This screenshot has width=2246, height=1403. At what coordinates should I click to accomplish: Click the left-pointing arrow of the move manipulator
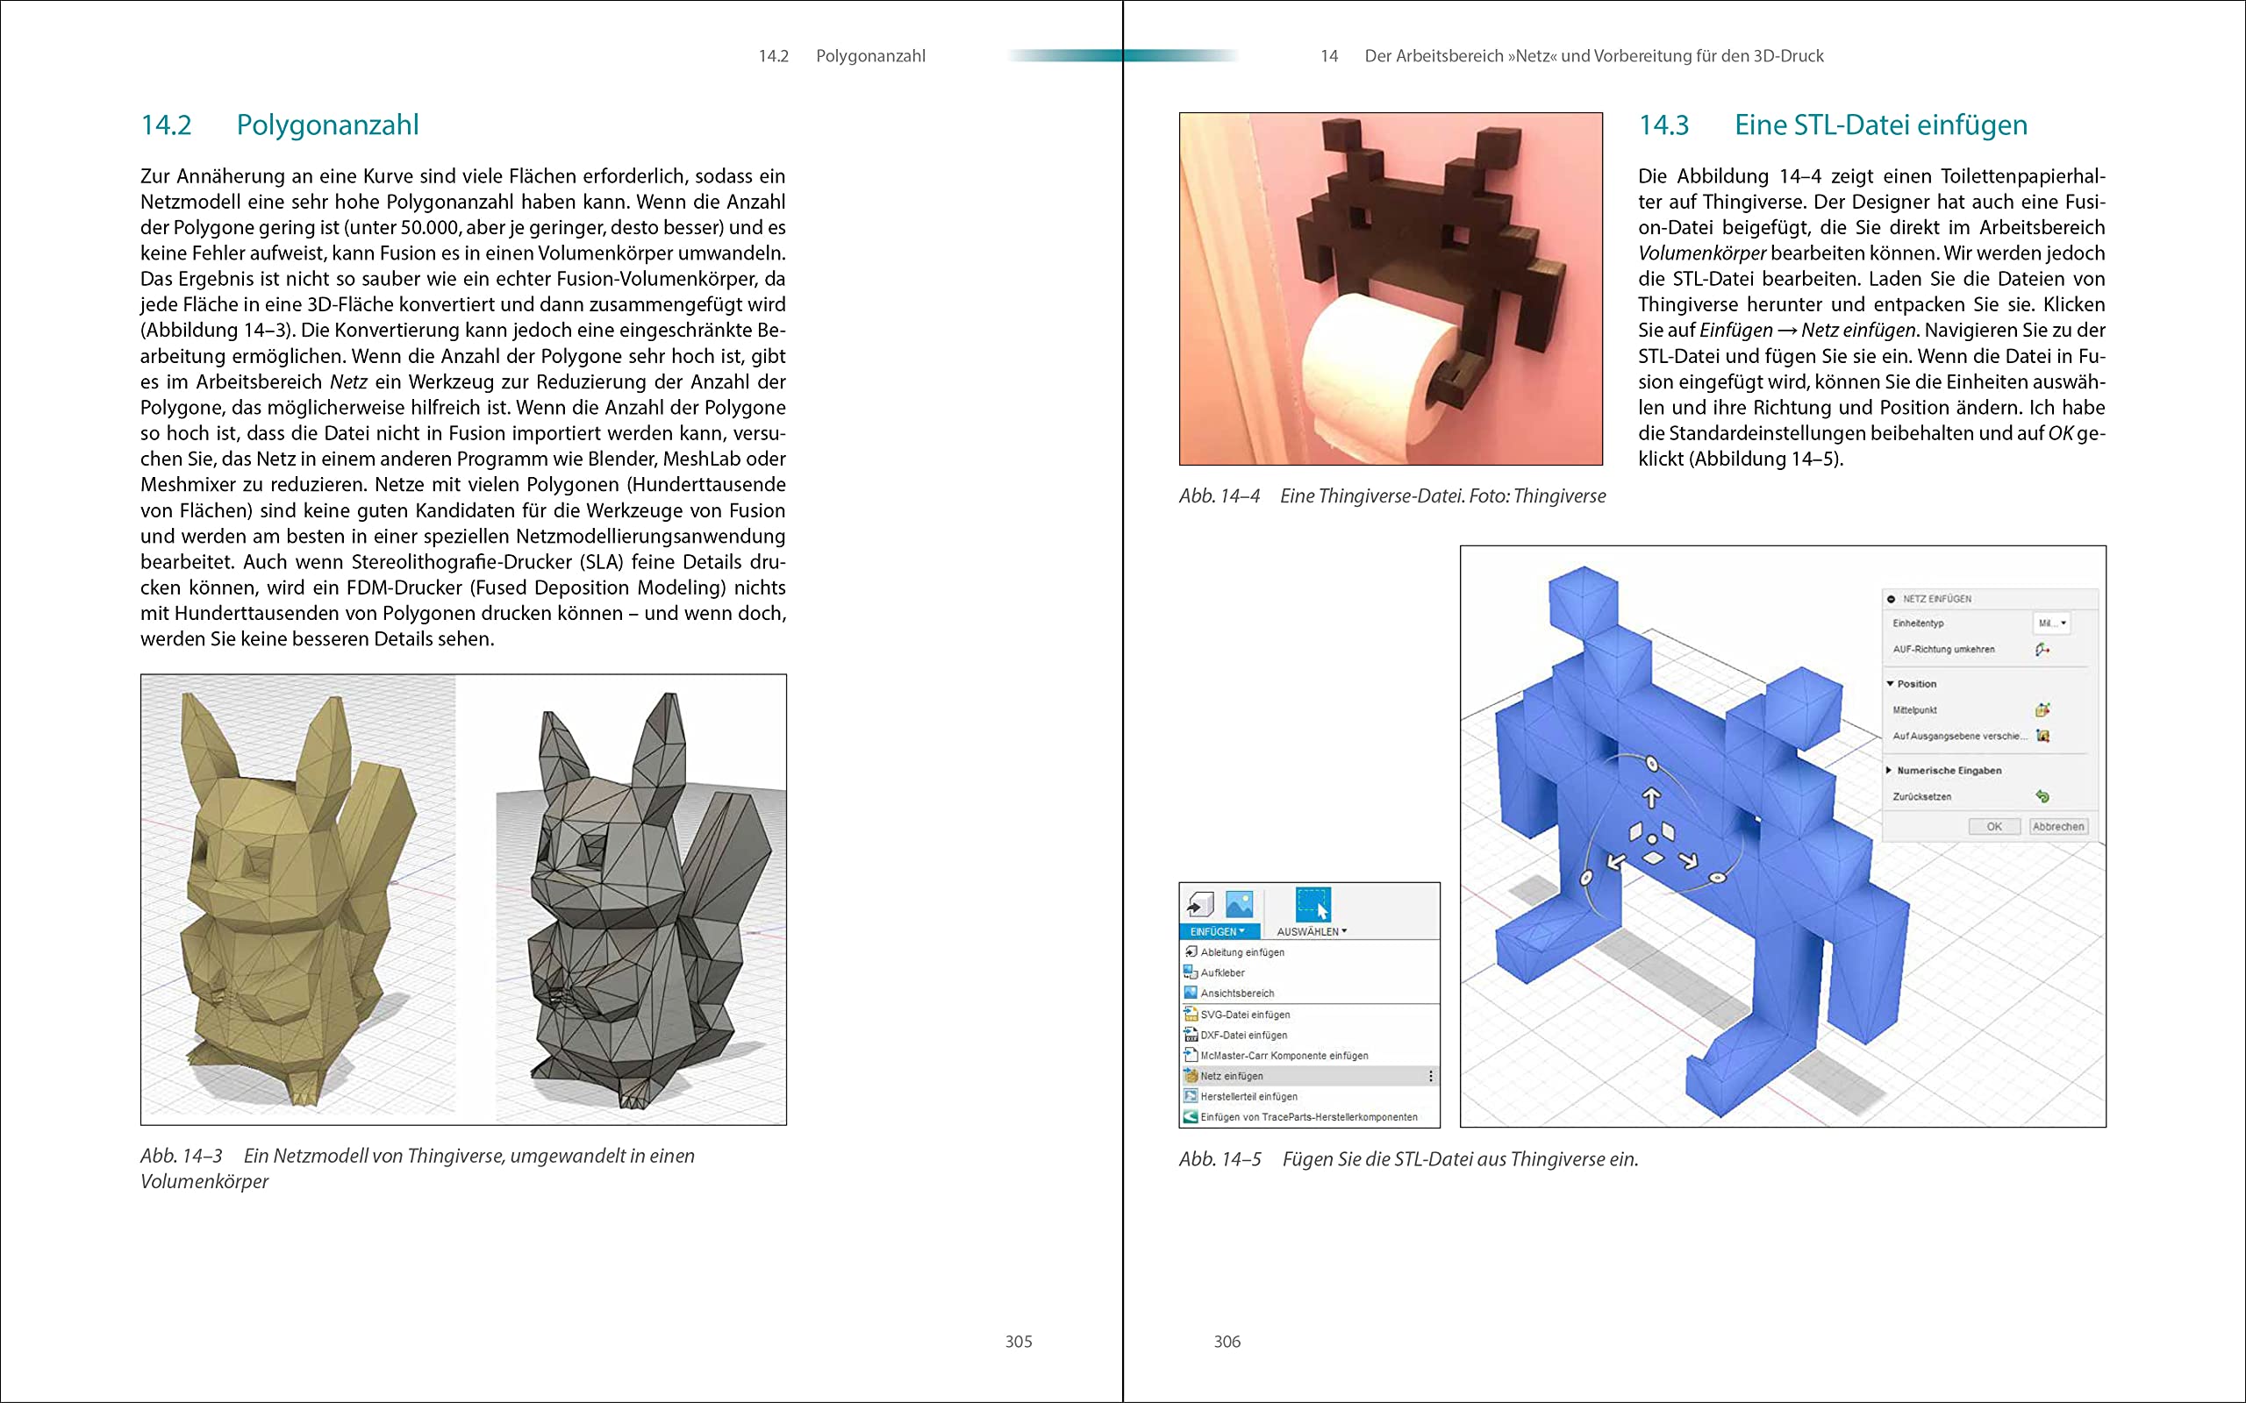tap(1616, 862)
